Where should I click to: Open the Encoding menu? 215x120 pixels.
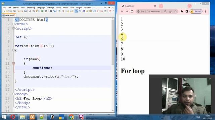coord(31,8)
